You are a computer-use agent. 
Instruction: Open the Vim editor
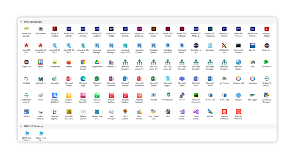coord(168,112)
